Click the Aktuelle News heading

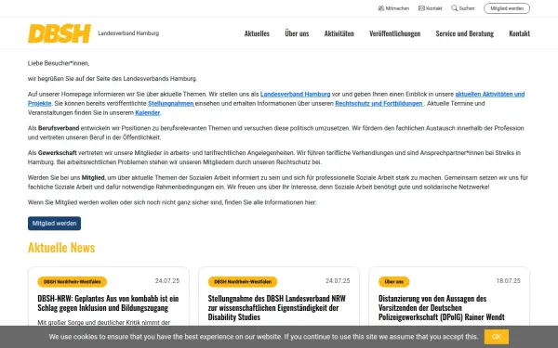(x=61, y=248)
